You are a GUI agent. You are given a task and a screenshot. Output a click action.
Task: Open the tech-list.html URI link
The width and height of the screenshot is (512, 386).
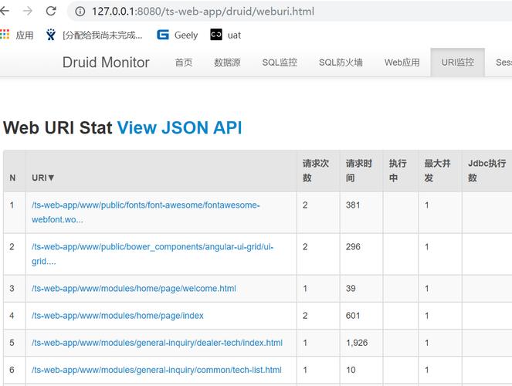[x=157, y=370]
